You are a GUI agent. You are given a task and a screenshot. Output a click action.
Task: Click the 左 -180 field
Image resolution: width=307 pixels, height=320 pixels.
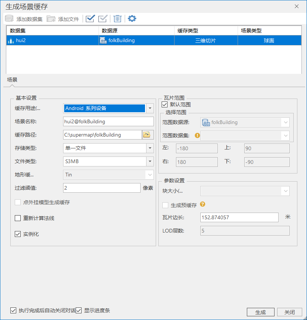coord(197,148)
